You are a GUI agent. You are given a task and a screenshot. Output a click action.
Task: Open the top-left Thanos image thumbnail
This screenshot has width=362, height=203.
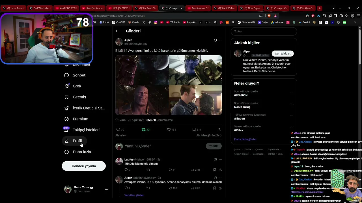pos(142,70)
